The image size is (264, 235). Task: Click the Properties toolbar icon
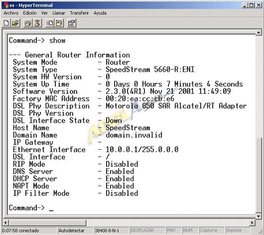tap(72, 23)
